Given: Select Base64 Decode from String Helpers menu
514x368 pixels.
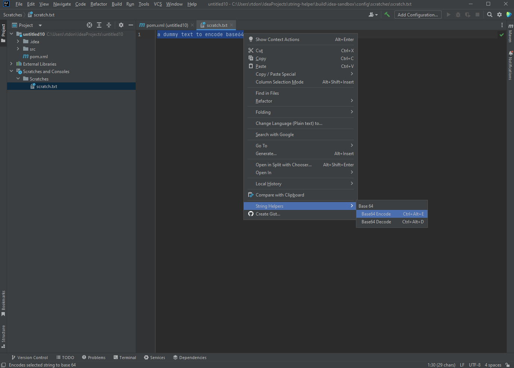Looking at the screenshot, I should [376, 221].
